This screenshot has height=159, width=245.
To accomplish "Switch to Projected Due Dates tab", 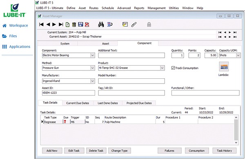I will (x=139, y=103).
